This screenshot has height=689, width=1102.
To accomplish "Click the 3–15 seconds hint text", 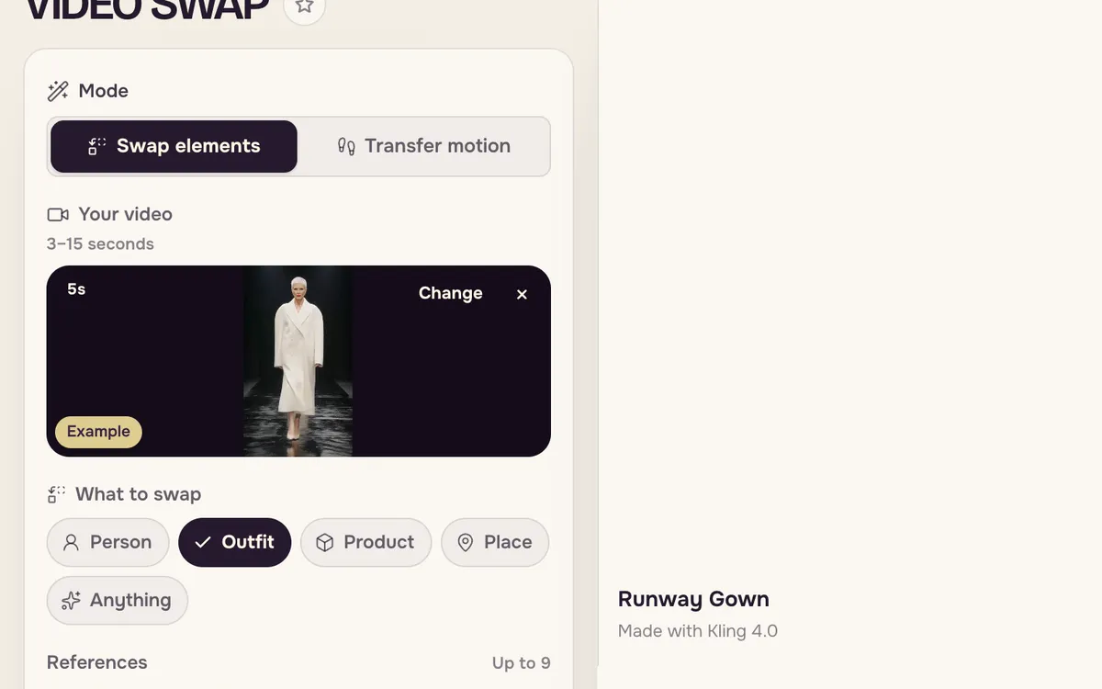I will [100, 244].
